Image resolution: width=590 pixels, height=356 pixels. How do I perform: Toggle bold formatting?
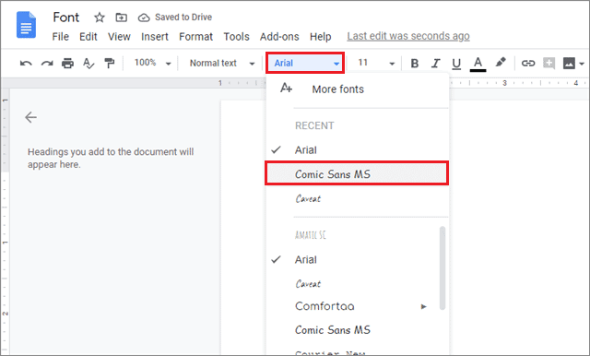(x=415, y=64)
